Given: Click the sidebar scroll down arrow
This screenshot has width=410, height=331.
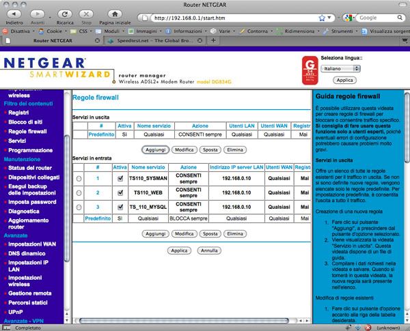Looking at the screenshot, I should point(67,320).
